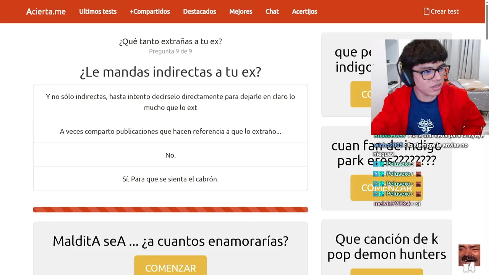Click COMENZAR under 'cuan fan de indigo park' quiz
Screen dimensions: 489x275
click(x=387, y=188)
